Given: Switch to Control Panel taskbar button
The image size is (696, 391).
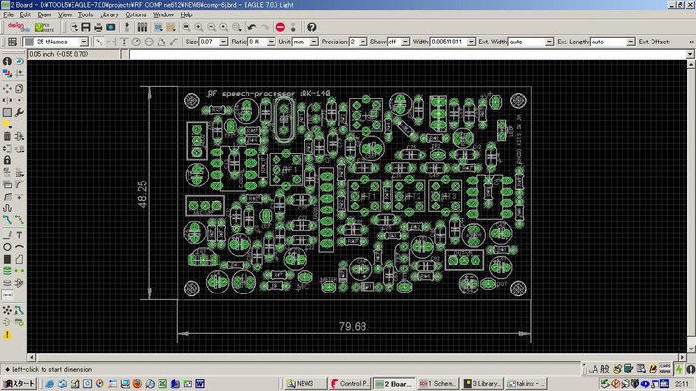Looking at the screenshot, I should (350, 383).
